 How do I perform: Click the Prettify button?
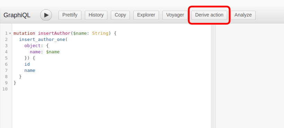pyautogui.click(x=70, y=15)
